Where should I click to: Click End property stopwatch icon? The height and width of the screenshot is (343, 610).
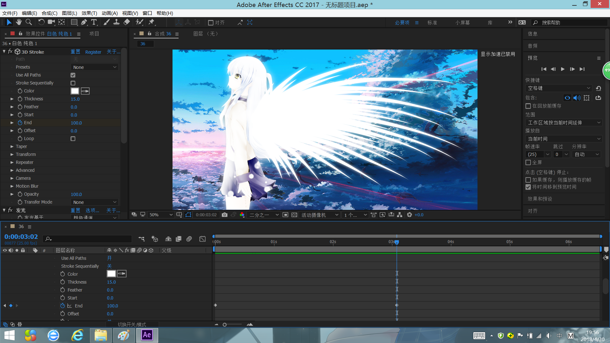pyautogui.click(x=20, y=123)
